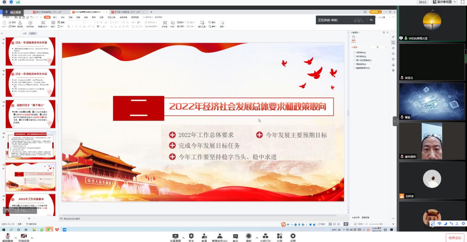The width and height of the screenshot is (467, 242).
Task: Click the 开始 (Home) ribbon tab button
Action: tap(47, 17)
